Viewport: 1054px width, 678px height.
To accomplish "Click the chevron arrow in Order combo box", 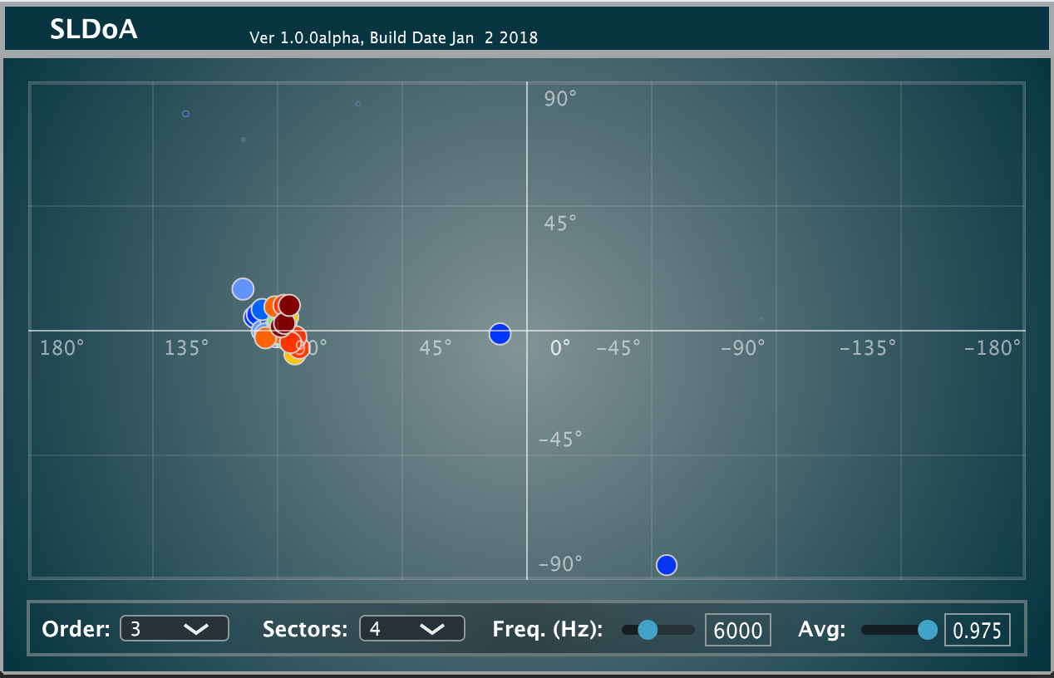I will pyautogui.click(x=196, y=630).
